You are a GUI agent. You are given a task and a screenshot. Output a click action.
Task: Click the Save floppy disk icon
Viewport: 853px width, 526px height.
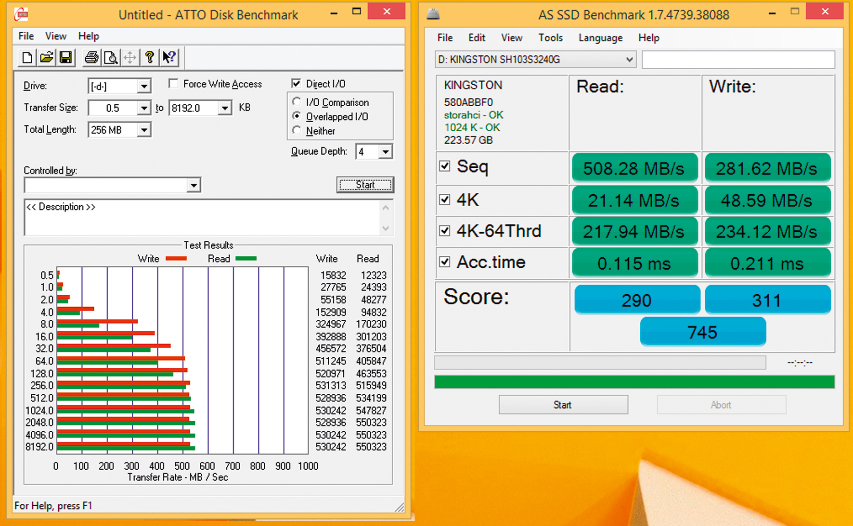(x=65, y=58)
